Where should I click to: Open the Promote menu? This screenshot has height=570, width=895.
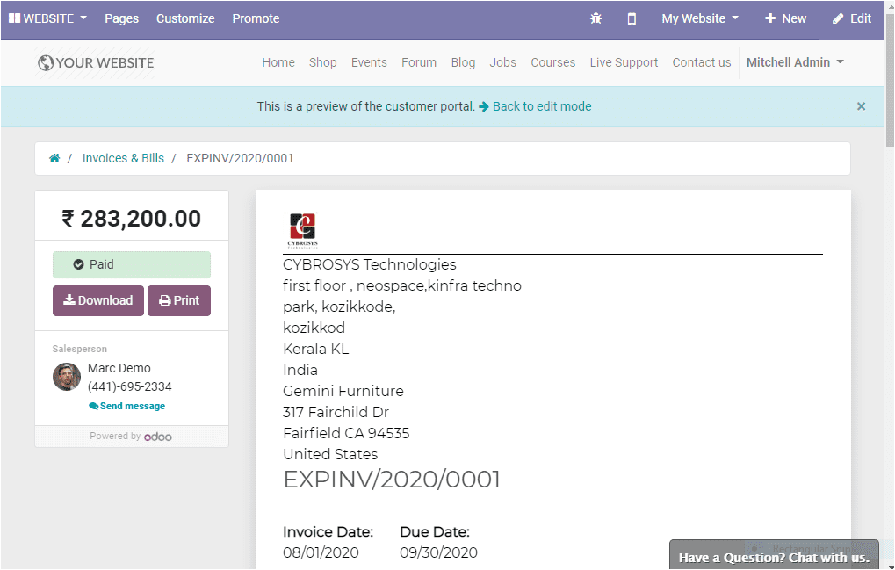click(256, 18)
